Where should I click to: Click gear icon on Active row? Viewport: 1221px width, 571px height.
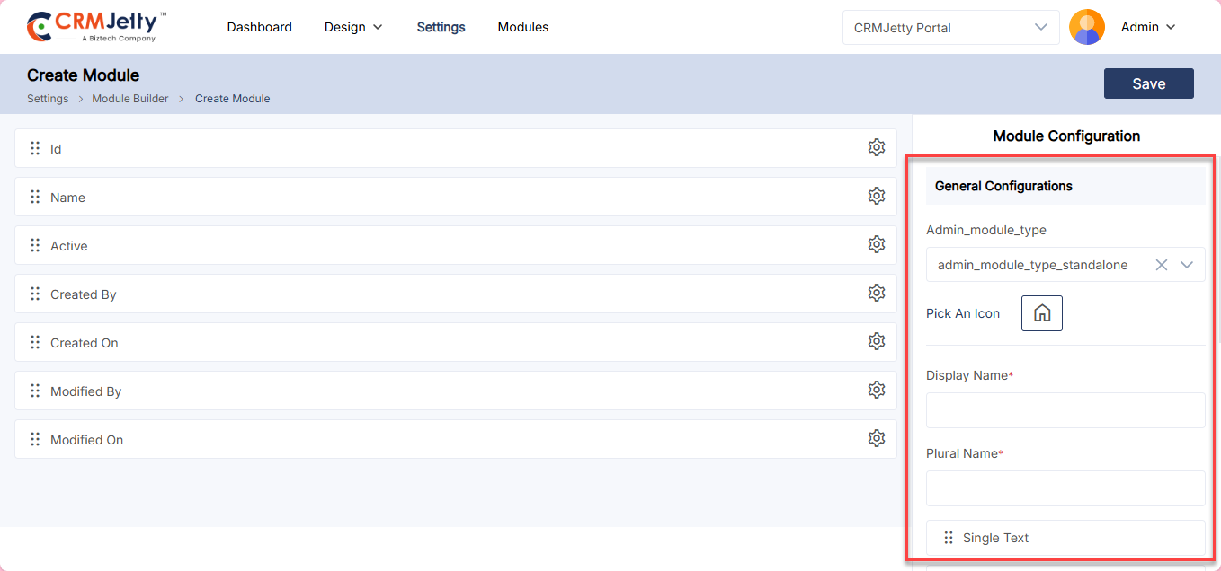(876, 245)
